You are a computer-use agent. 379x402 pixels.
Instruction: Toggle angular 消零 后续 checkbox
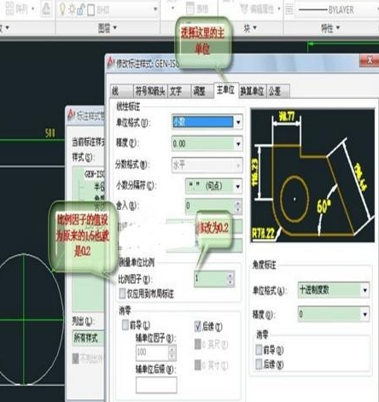259,364
